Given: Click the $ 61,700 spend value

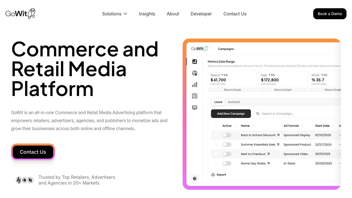Looking at the screenshot, I should (x=218, y=80).
